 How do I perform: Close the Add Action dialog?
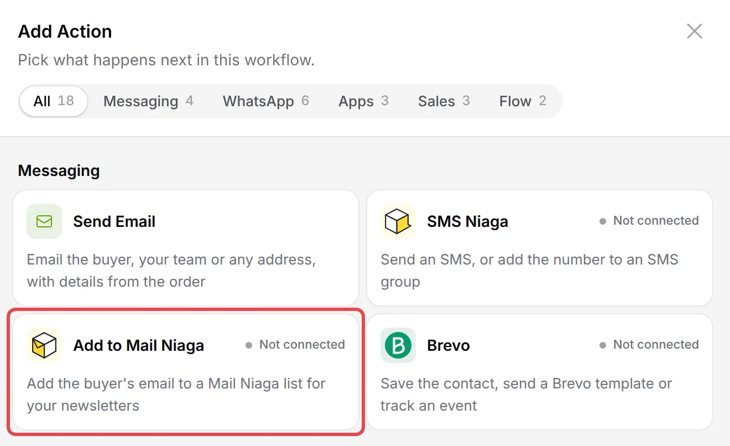coord(695,31)
